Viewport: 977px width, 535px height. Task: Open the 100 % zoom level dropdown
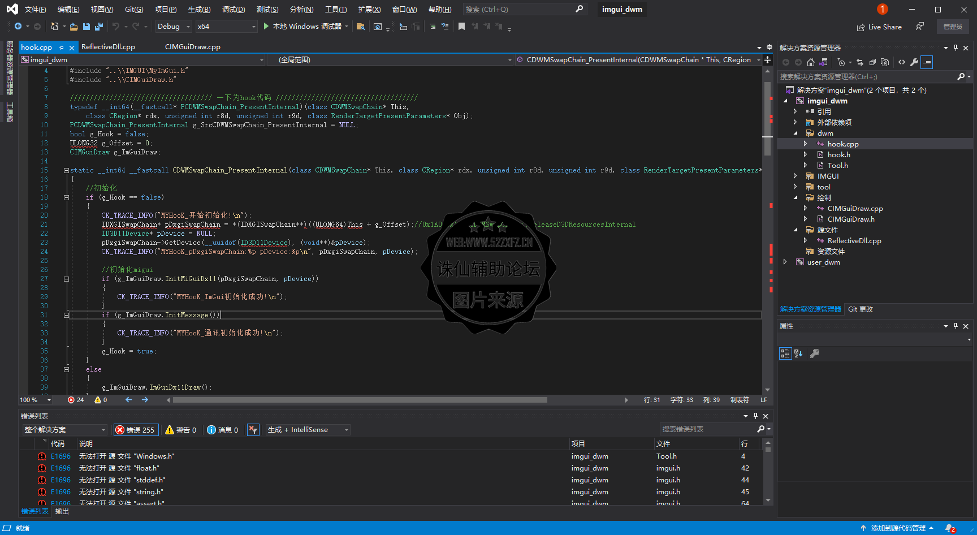pos(36,400)
